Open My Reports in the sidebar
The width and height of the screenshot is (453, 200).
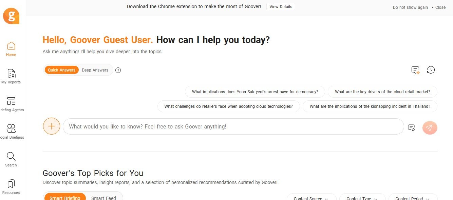11,76
